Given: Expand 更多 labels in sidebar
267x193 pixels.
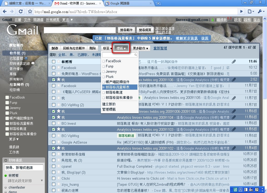Looking at the screenshot, I should [14, 139].
